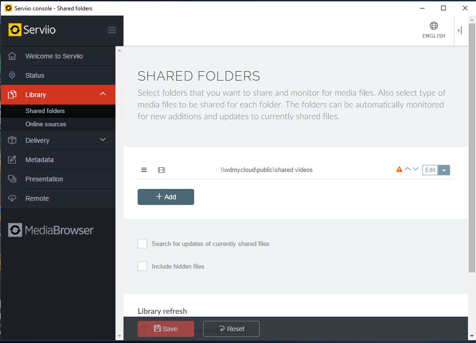Enable Search for updates of currently shared files

coord(142,244)
